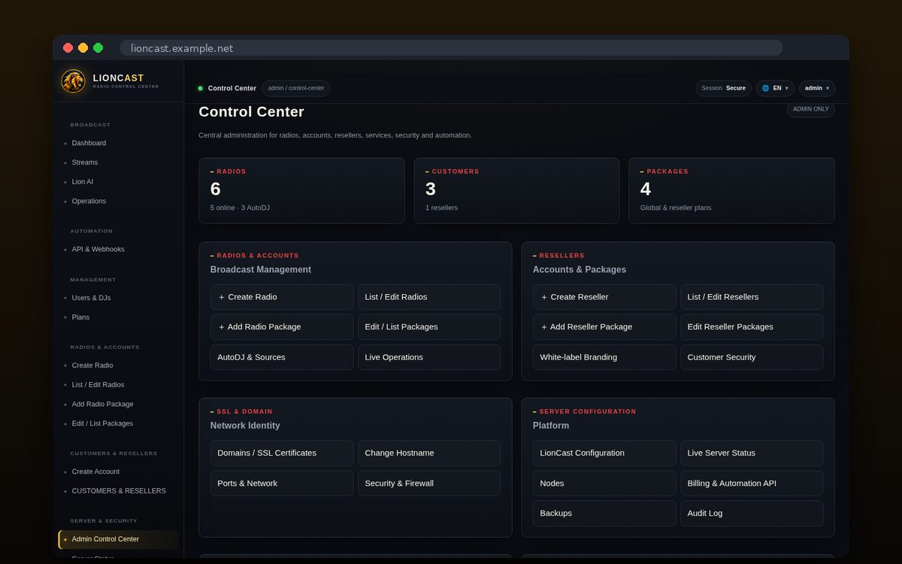Open the EN language dropdown

click(x=775, y=88)
